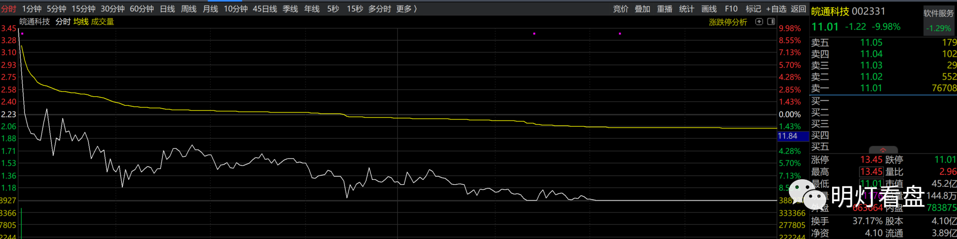Click 重播 to replay the session
Image resolution: width=957 pixels, height=239 pixels.
tap(665, 9)
